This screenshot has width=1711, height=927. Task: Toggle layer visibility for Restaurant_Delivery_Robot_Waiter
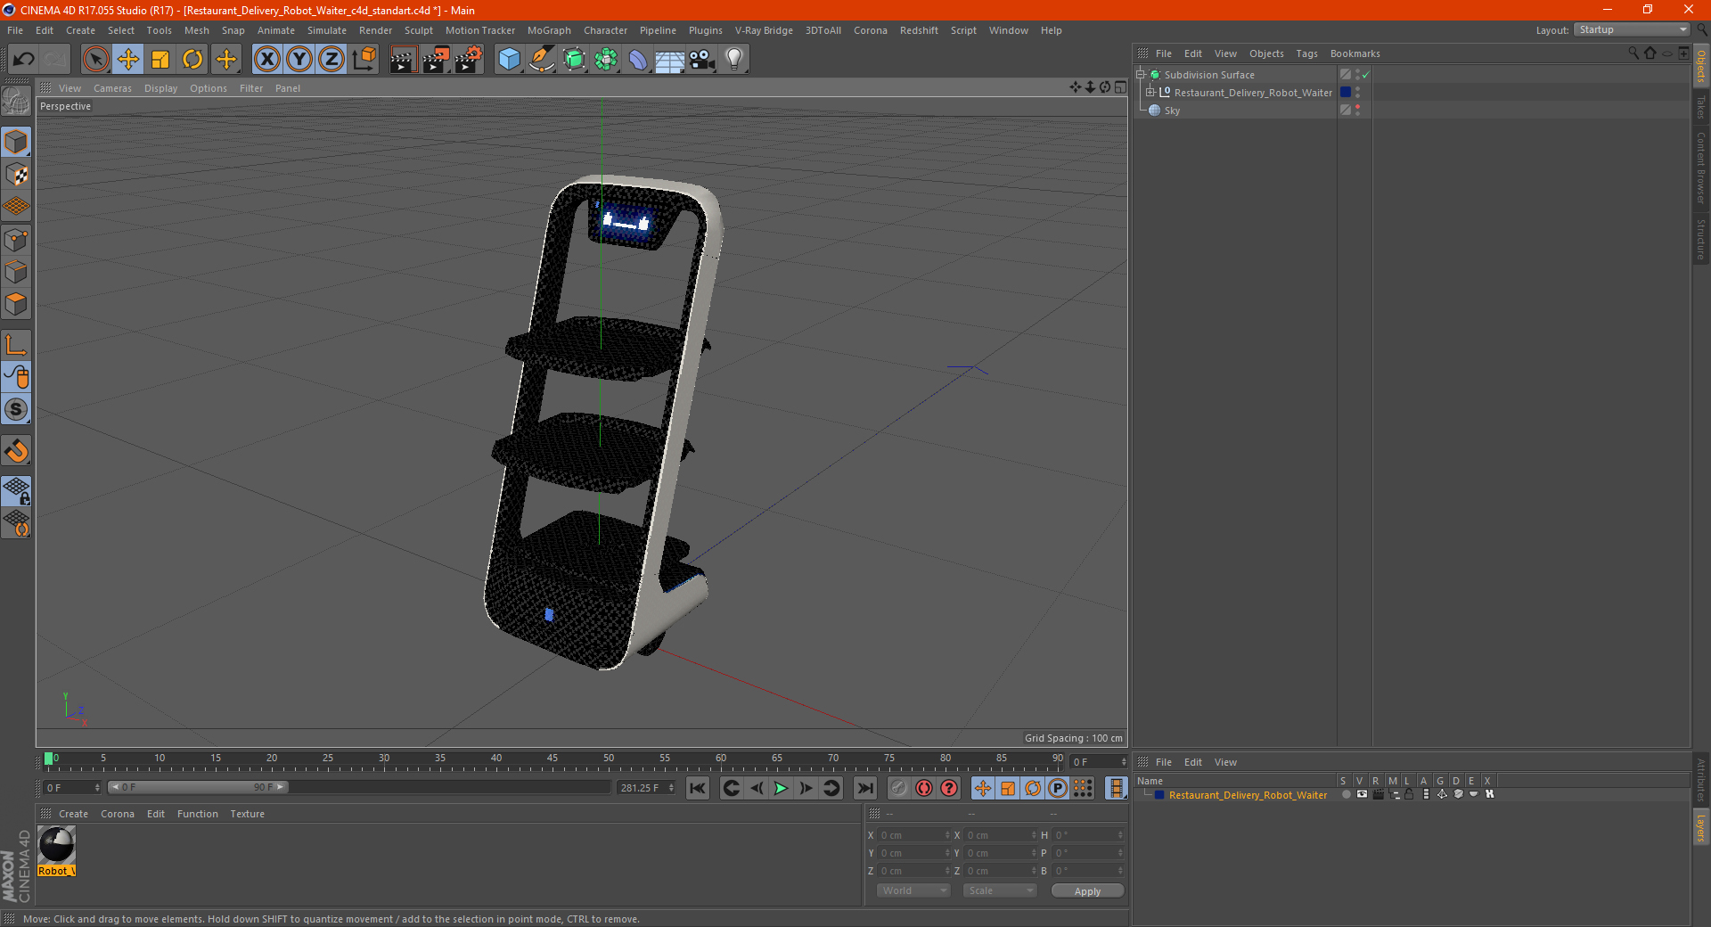point(1362,795)
